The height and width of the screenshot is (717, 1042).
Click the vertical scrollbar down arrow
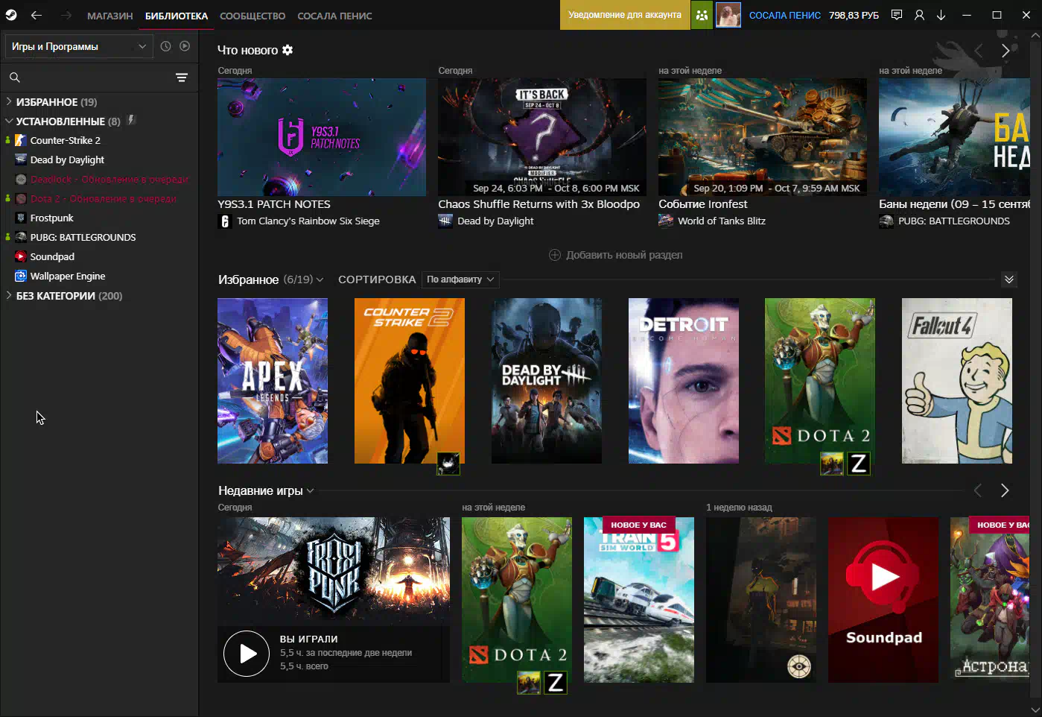1035,710
